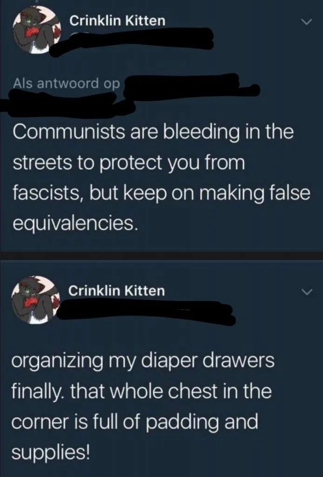This screenshot has width=323, height=477.
Task: Click the line 'streets to protect you from'
Action: click(128, 163)
